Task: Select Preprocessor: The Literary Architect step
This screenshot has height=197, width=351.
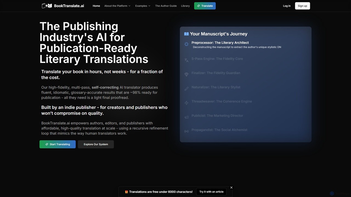Action: (x=220, y=43)
